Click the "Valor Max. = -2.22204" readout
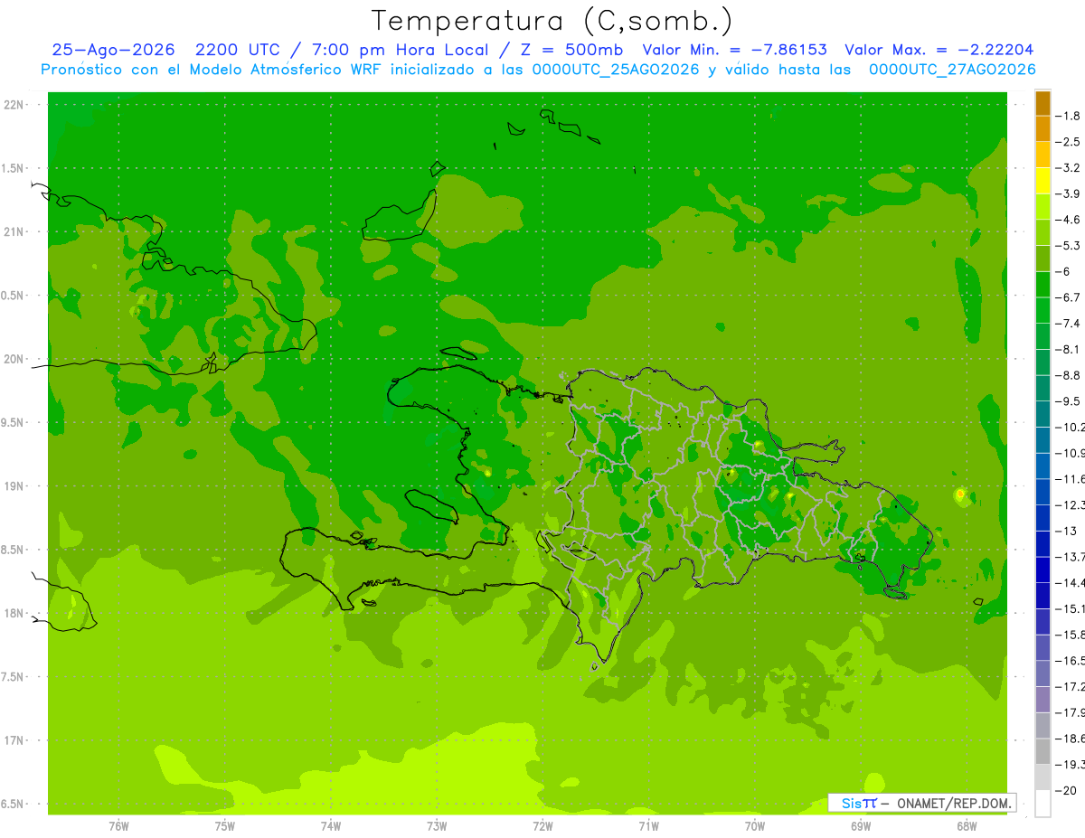Image resolution: width=1085 pixels, height=838 pixels. tap(939, 50)
